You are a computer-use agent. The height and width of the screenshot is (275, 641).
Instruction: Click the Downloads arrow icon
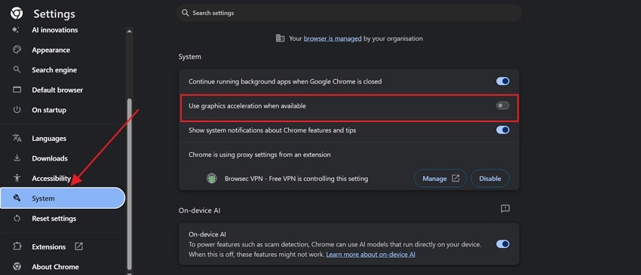17,158
